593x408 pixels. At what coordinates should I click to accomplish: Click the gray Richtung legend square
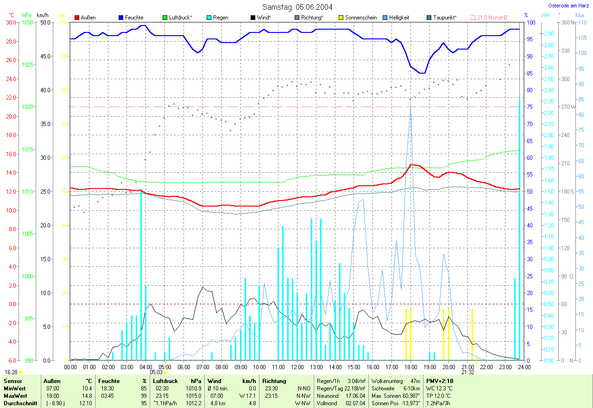coord(297,18)
